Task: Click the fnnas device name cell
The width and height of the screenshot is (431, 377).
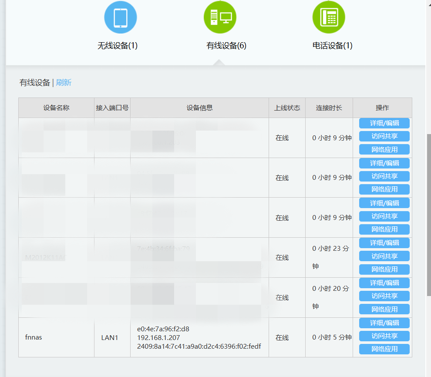Action: (x=34, y=337)
